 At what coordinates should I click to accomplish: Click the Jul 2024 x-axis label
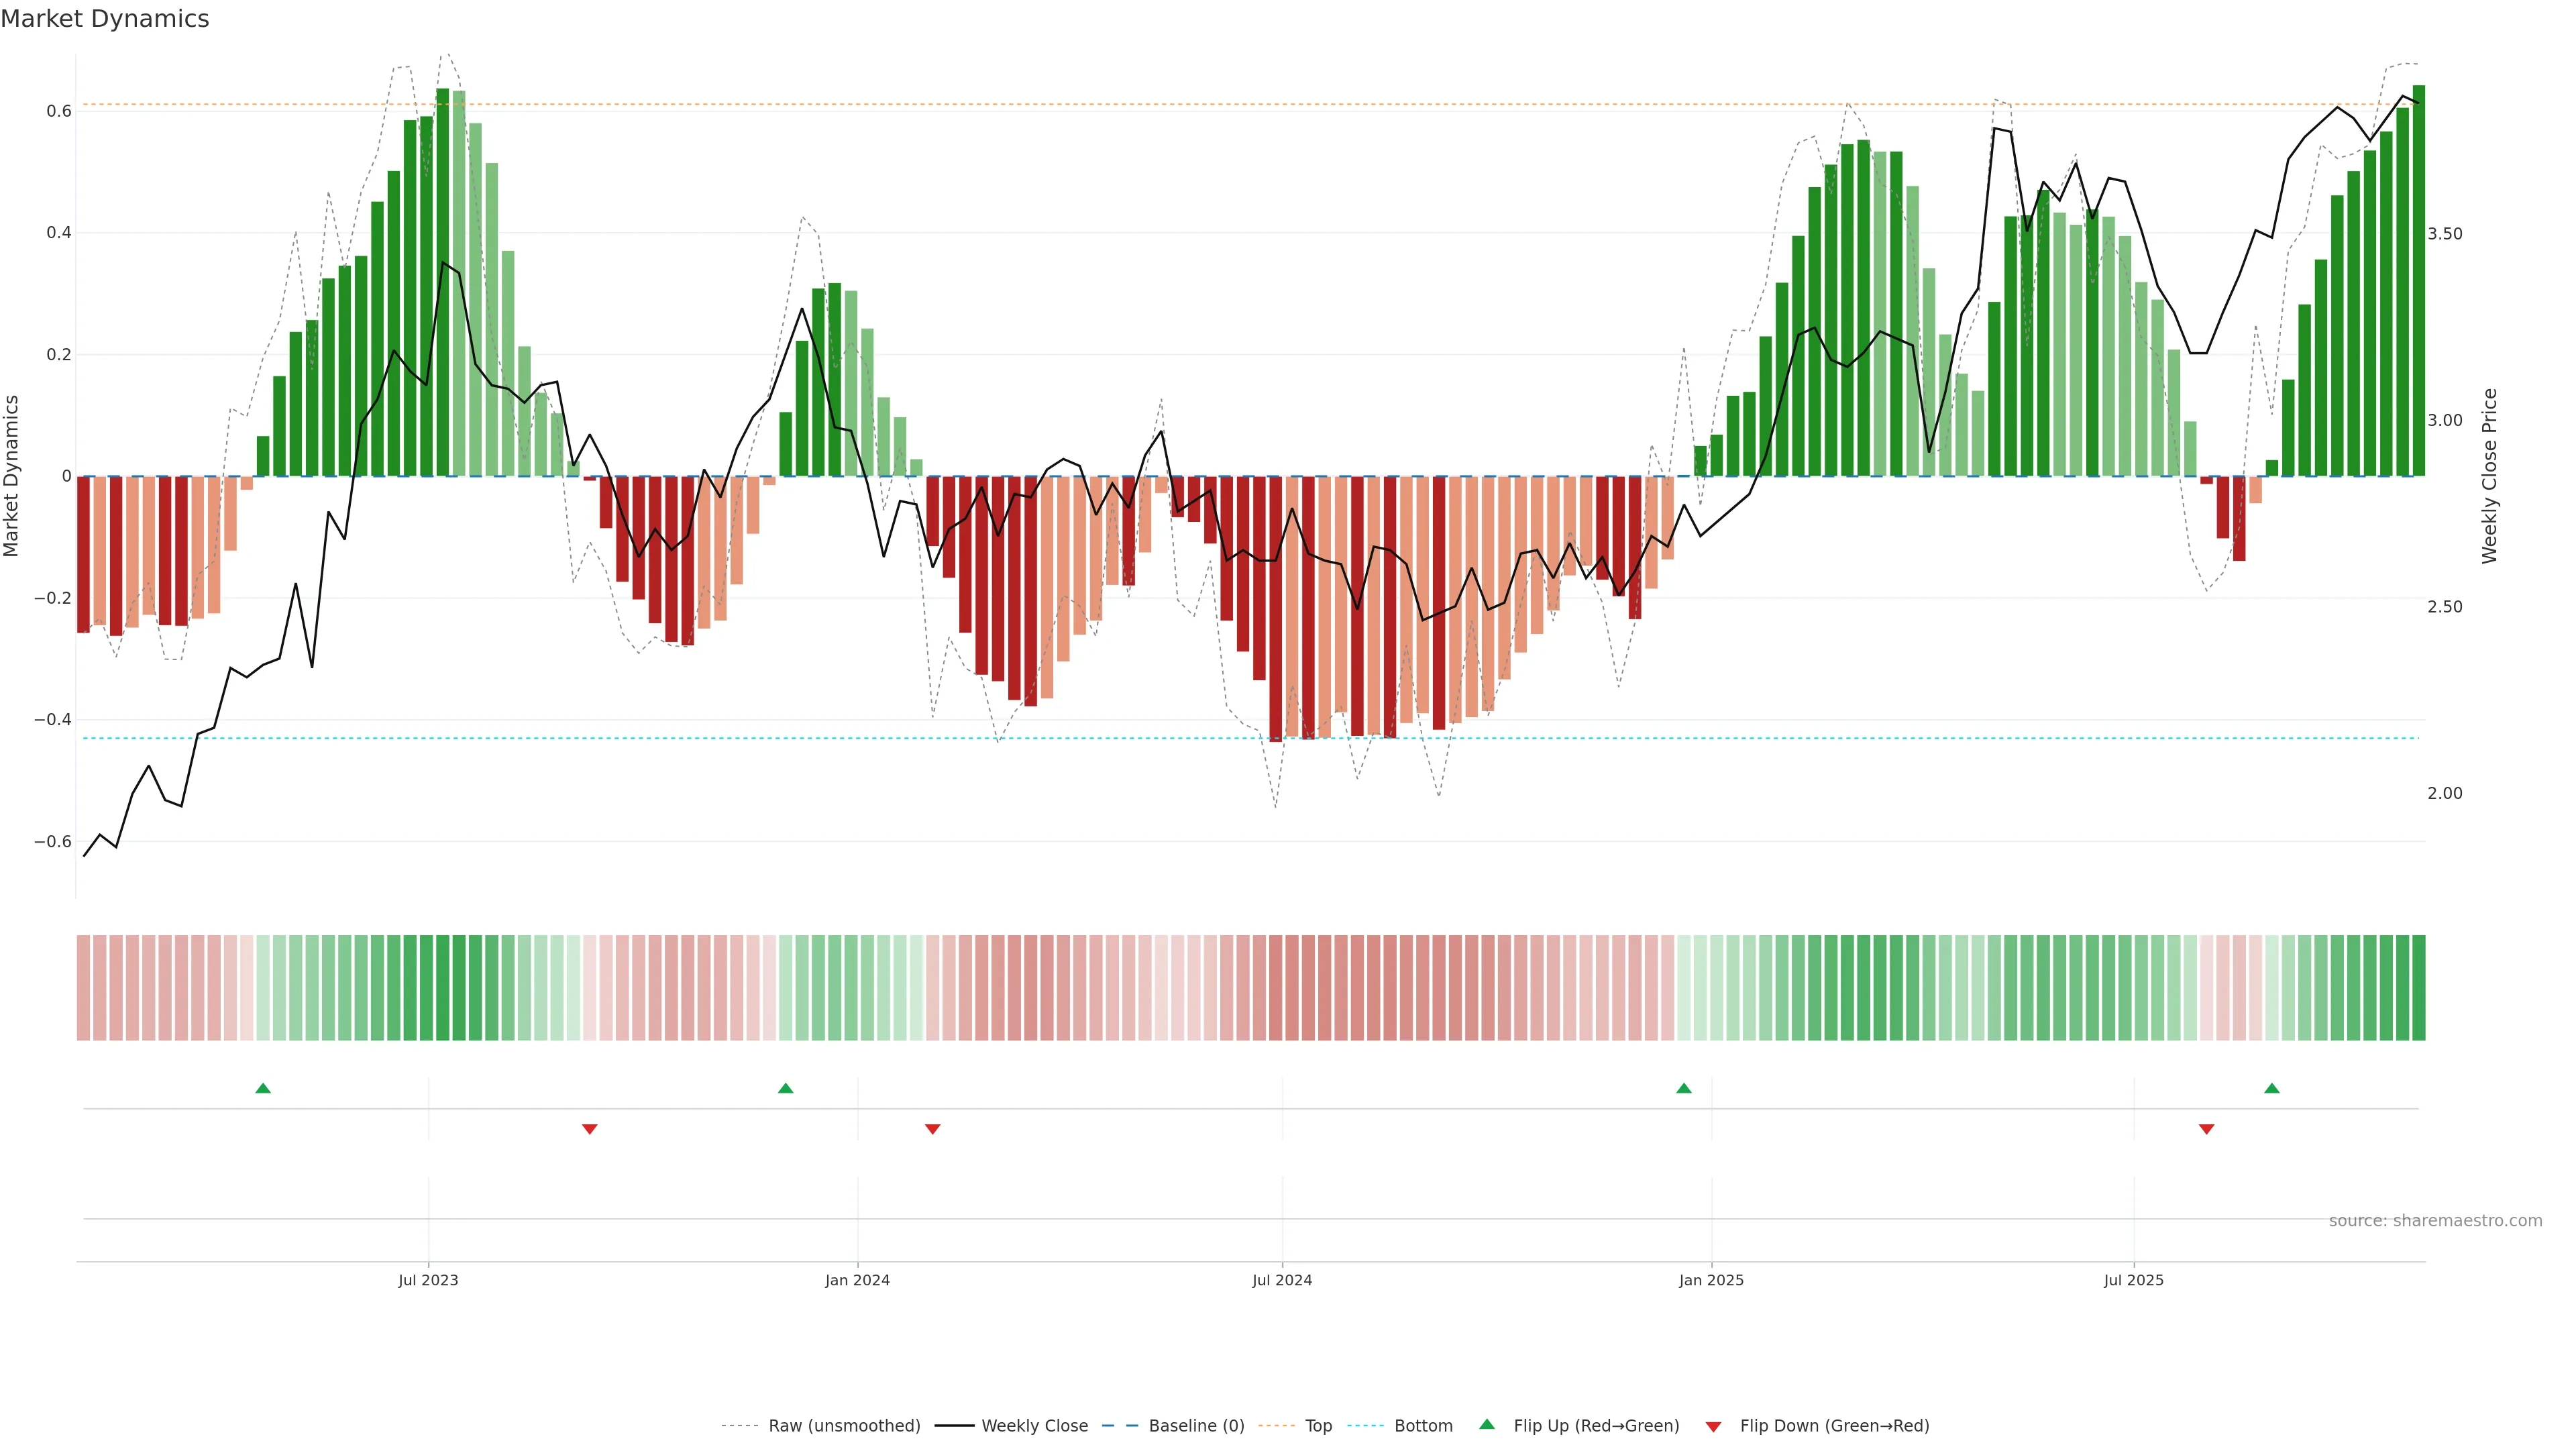[x=1282, y=1280]
